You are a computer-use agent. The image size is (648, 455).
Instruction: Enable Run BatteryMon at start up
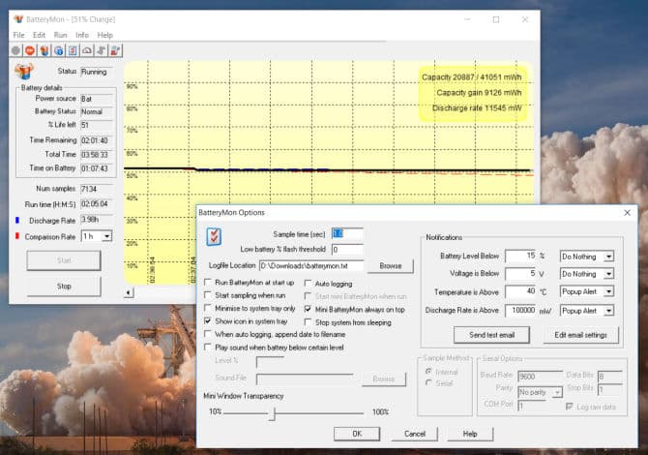pos(208,282)
